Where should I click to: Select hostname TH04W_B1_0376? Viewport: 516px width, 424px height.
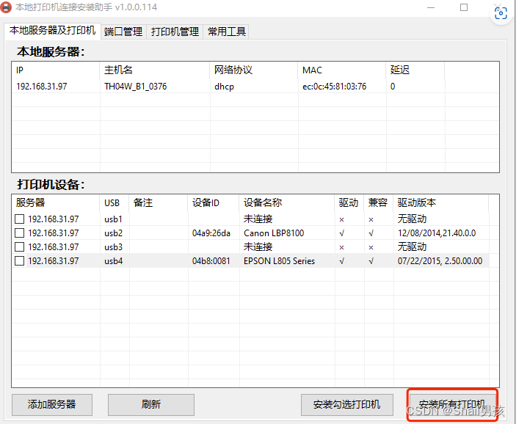136,87
